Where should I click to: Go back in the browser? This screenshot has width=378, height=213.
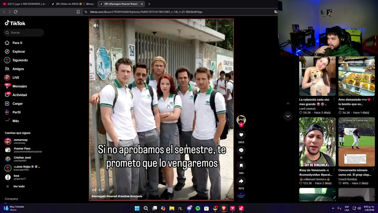pos(4,12)
